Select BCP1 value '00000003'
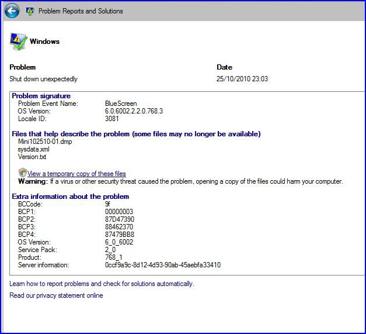 pos(119,212)
